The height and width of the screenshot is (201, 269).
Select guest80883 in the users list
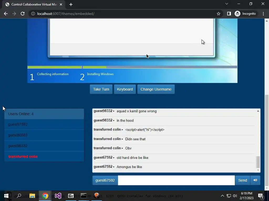(x=44, y=135)
